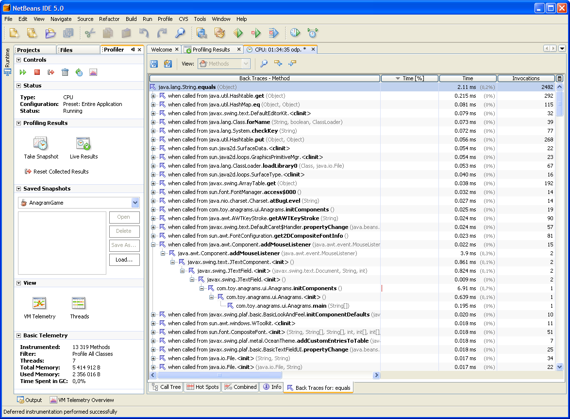The image size is (570, 419).
Task: Save the CPU snapshot using the disk icon
Action: [x=154, y=64]
